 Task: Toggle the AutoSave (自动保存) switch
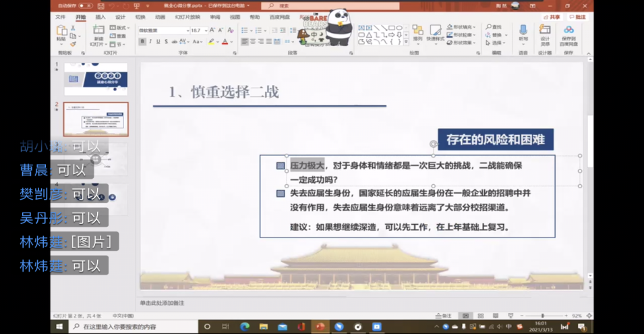[85, 6]
